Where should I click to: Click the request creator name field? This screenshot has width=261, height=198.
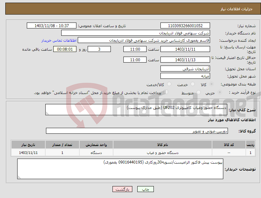click(144, 40)
